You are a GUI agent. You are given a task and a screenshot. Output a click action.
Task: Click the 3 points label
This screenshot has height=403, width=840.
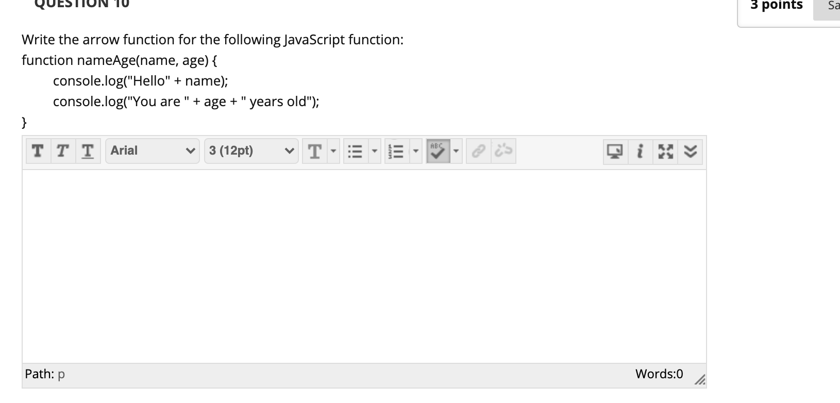click(x=776, y=5)
